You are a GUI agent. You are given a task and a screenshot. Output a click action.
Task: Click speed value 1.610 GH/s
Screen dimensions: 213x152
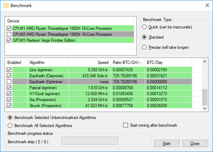tap(97, 88)
